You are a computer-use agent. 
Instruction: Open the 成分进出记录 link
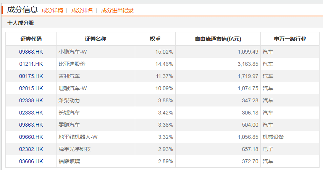117,11
